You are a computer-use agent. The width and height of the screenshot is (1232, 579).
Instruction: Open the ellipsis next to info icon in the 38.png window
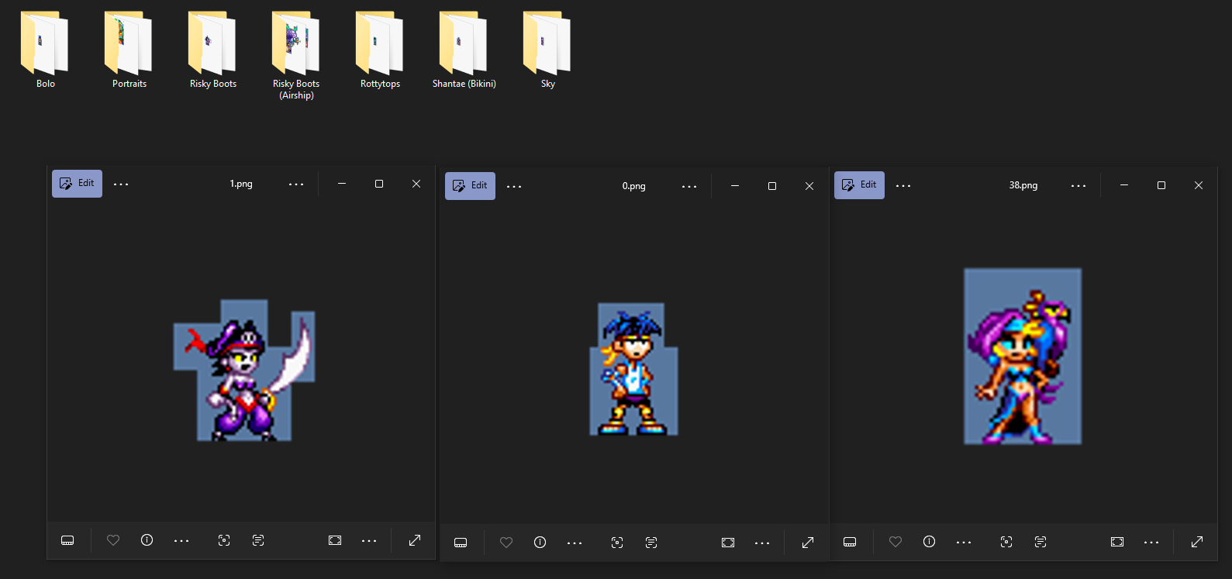click(x=964, y=543)
